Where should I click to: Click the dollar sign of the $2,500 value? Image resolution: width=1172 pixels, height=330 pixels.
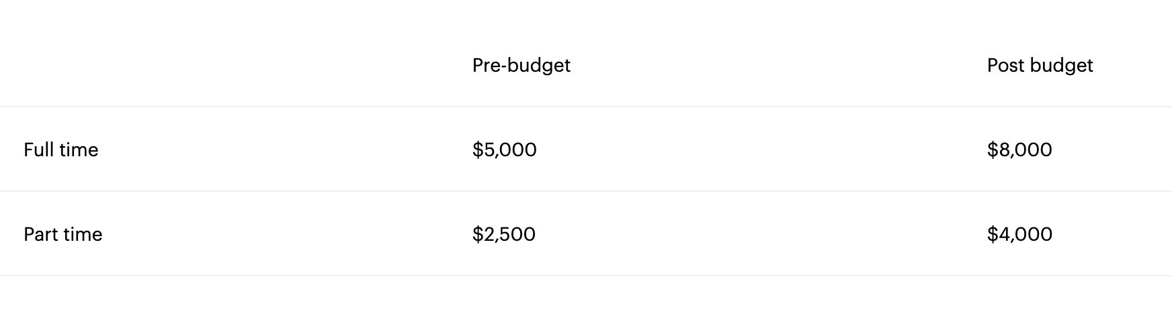tap(477, 234)
